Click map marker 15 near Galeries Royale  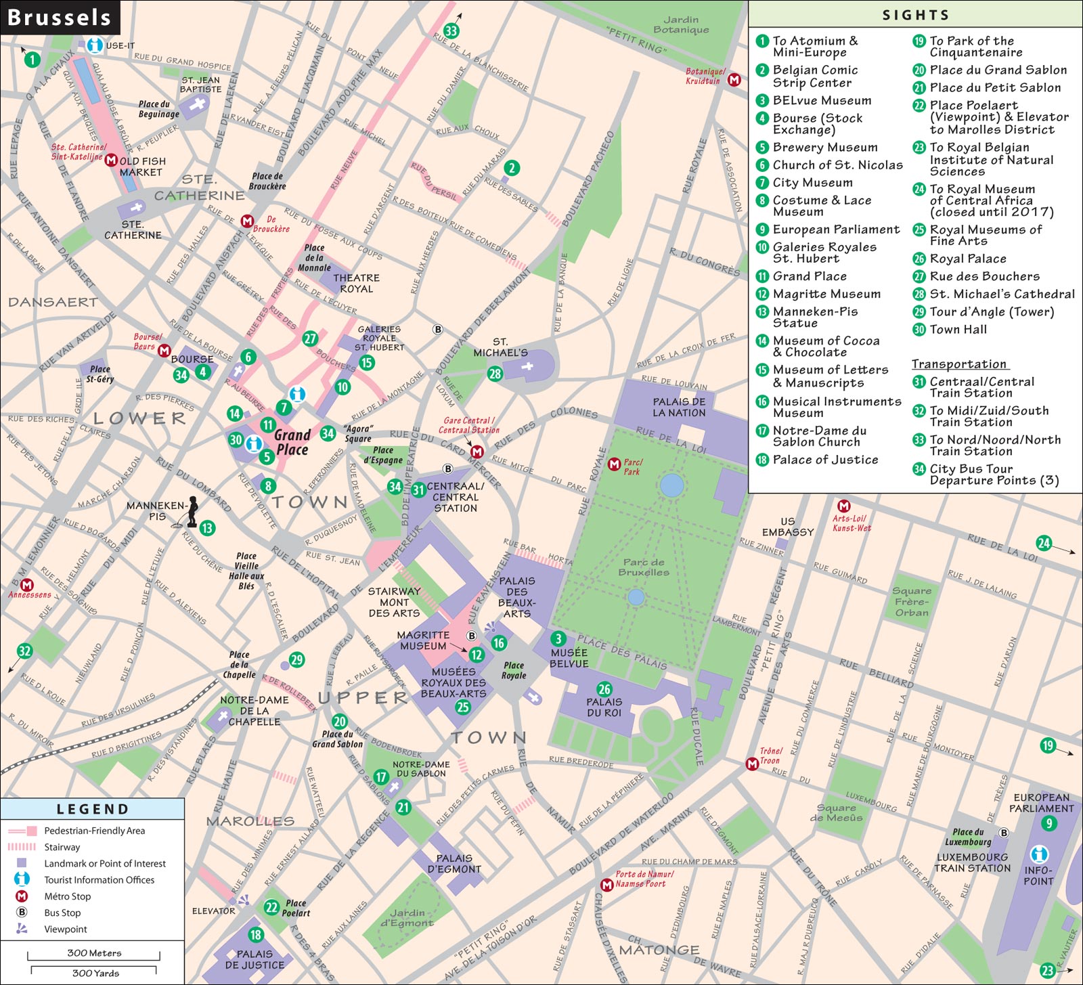[x=366, y=363]
